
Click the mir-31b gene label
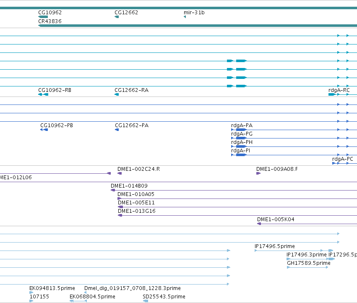(194, 13)
